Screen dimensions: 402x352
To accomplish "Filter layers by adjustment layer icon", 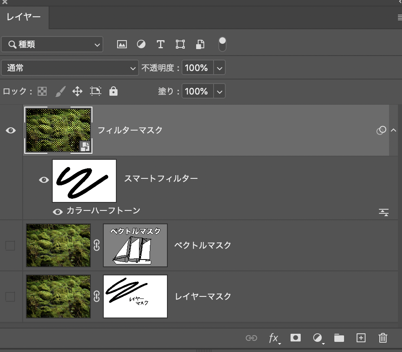I will [x=141, y=44].
